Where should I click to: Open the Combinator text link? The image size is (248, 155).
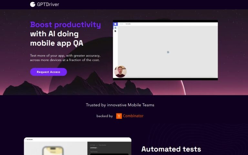pos(133,116)
